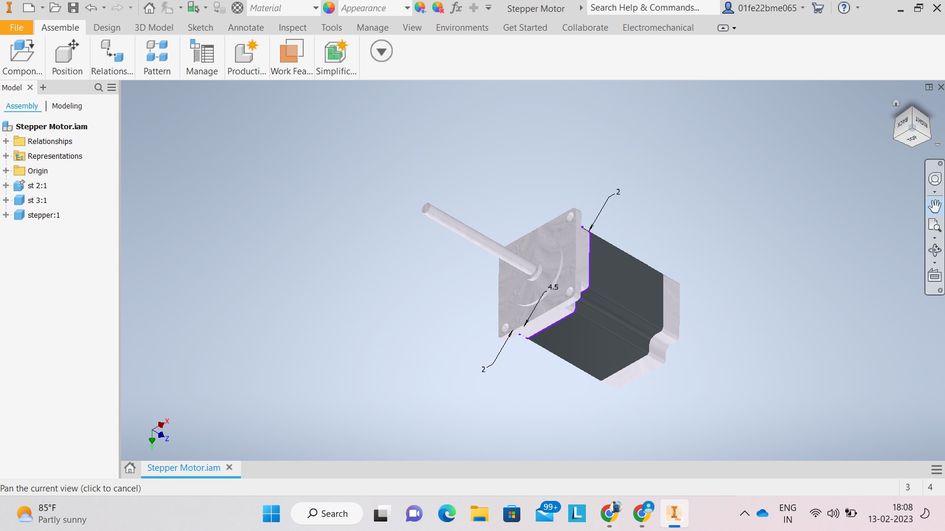Open the ViewCube options dropdown arrow

pyautogui.click(x=937, y=145)
